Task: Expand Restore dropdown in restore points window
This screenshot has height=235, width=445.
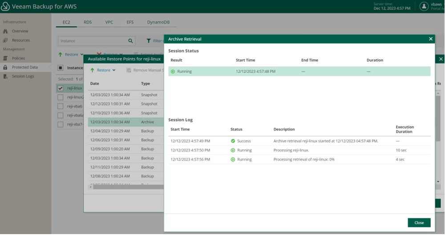Action: click(x=114, y=70)
